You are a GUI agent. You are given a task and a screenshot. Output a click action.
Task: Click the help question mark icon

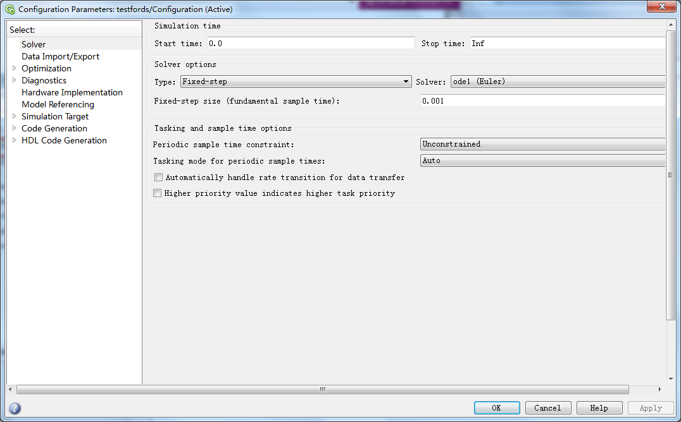click(x=14, y=407)
